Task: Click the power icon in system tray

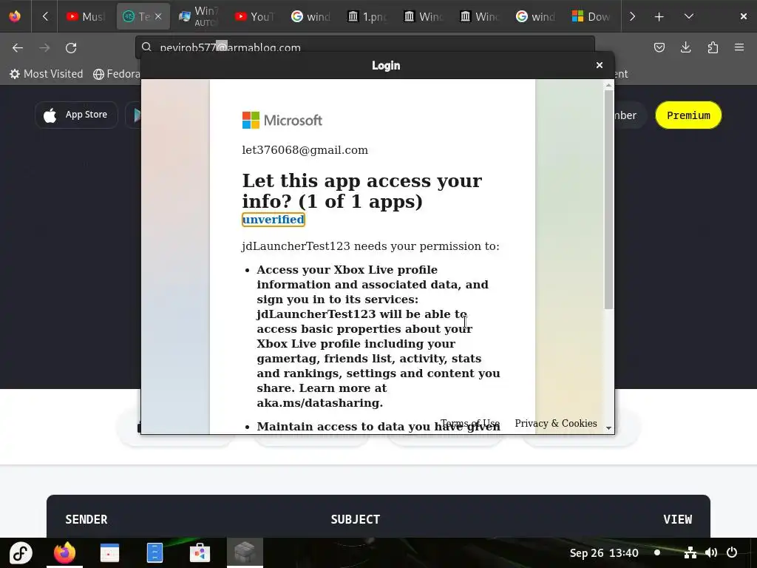Action: [x=732, y=552]
